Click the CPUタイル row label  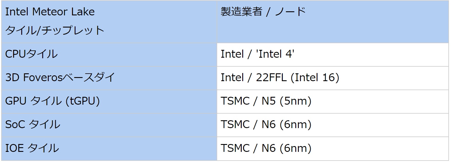pyautogui.click(x=31, y=54)
